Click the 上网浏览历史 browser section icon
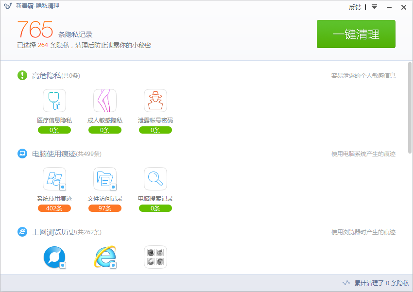Screen dimensions: 413x292 point(22,232)
